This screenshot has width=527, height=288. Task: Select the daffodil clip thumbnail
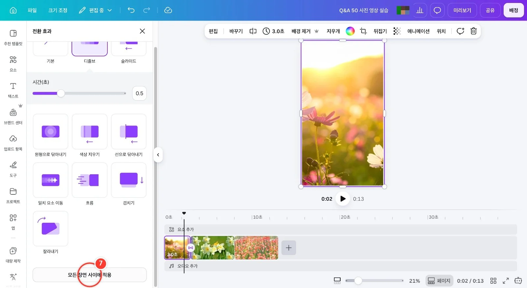212,247
